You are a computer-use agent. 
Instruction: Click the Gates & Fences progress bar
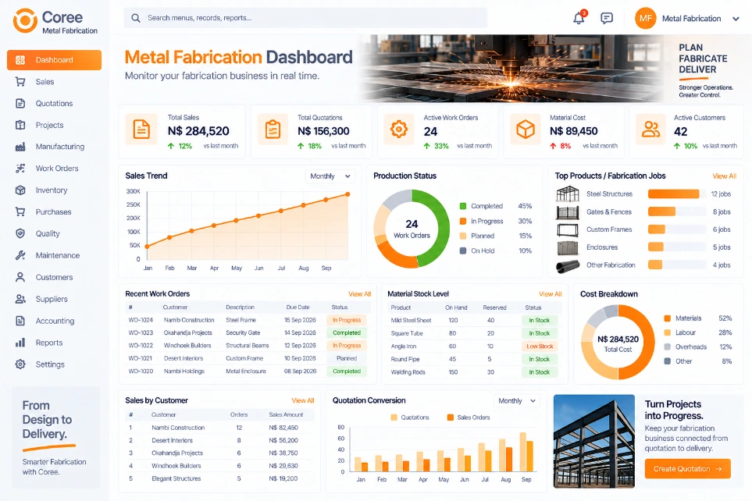pos(677,212)
